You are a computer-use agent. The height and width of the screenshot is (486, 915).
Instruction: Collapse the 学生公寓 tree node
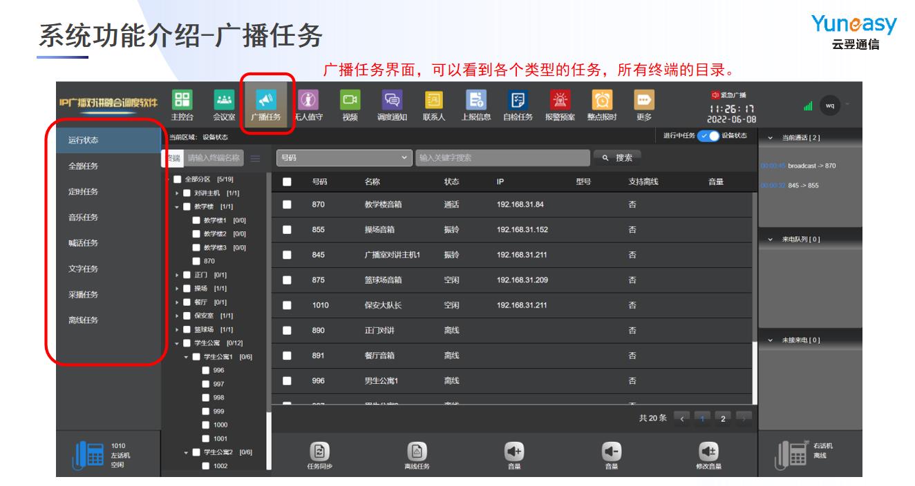[177, 343]
